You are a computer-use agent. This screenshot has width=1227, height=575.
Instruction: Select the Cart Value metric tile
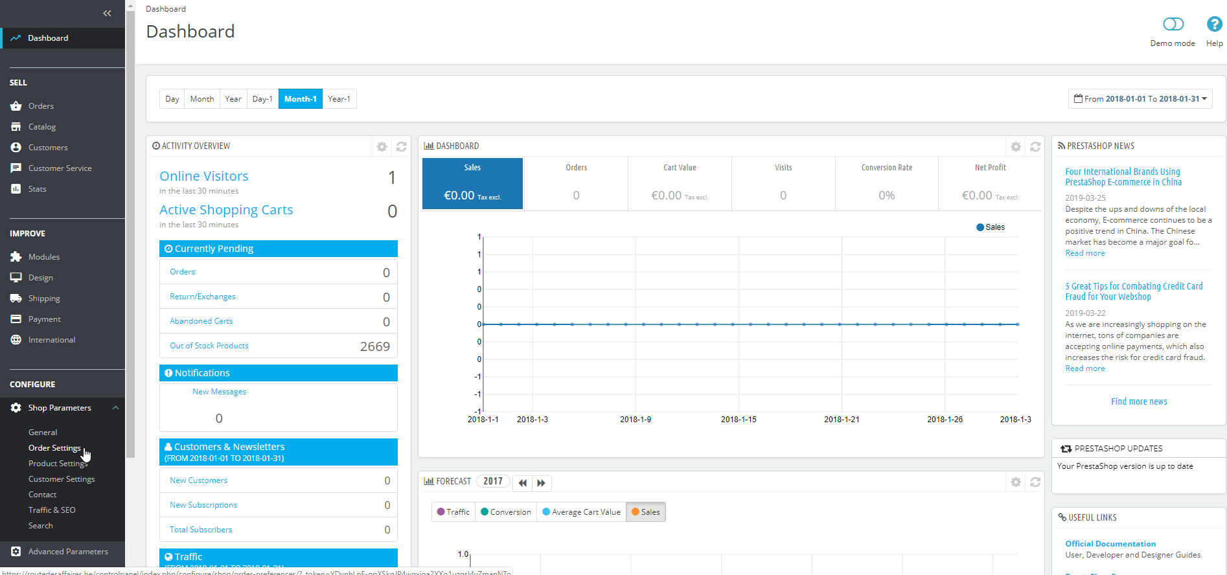680,184
